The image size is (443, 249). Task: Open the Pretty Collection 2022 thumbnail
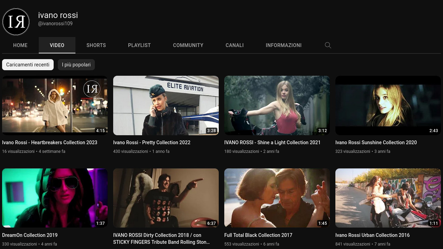(166, 105)
